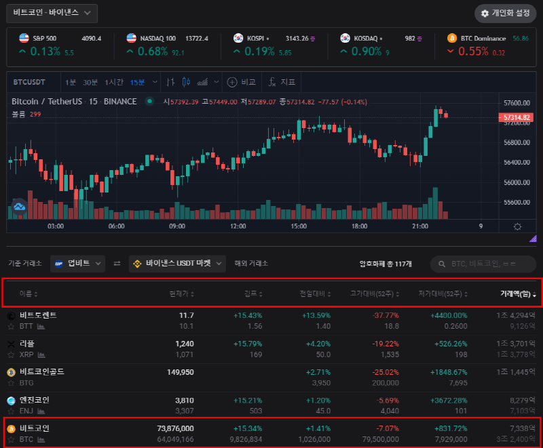The height and width of the screenshot is (448, 543).
Task: Open the chart icon next to BTC
Action: point(41,440)
